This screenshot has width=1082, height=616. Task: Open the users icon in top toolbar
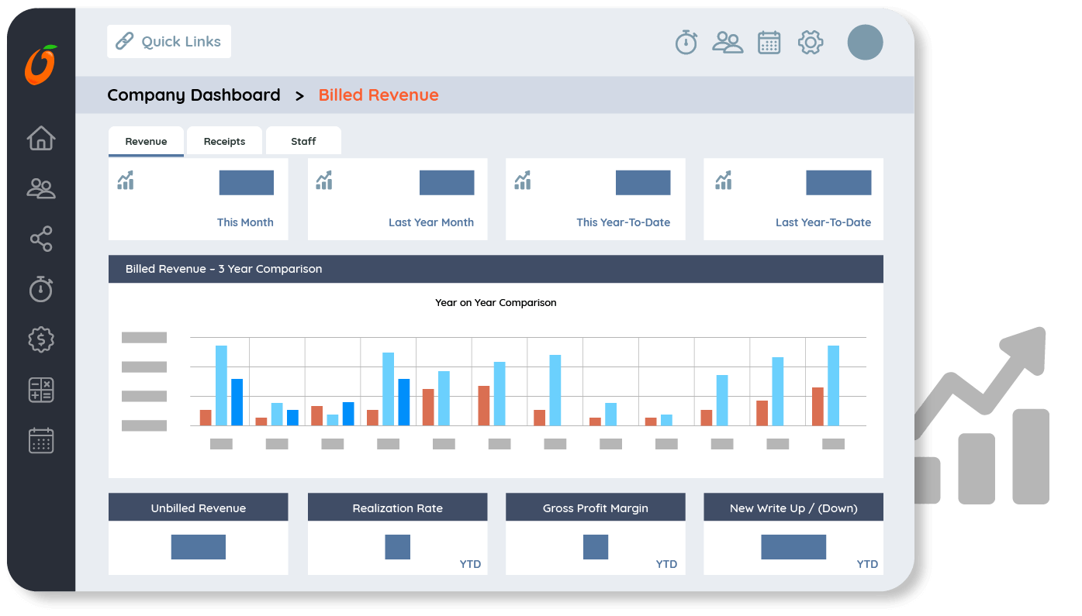coord(728,42)
